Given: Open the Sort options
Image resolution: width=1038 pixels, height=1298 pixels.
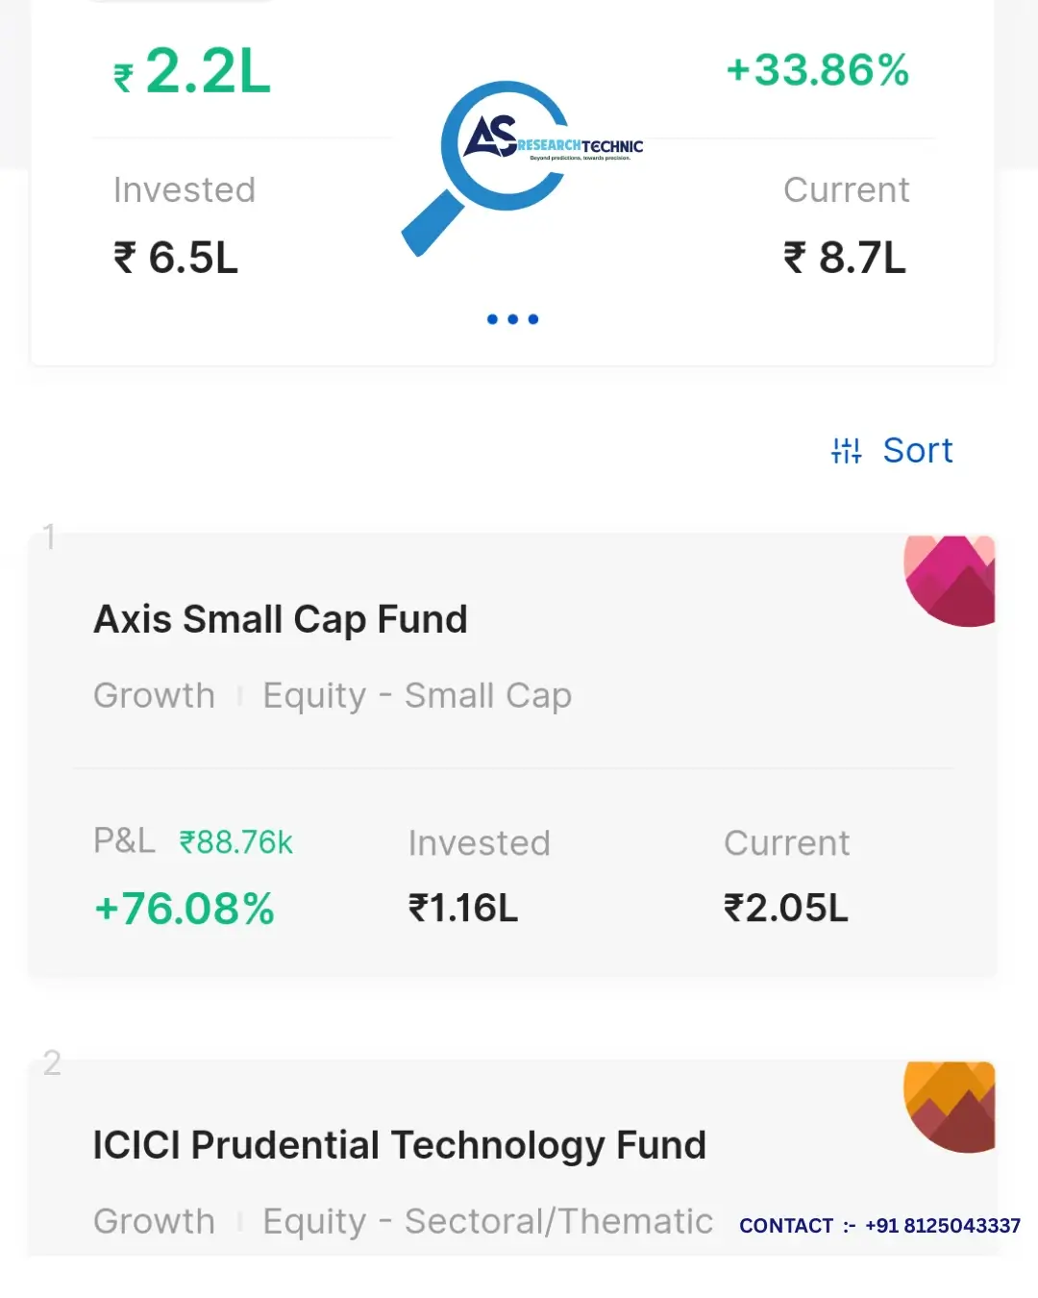Looking at the screenshot, I should (x=892, y=450).
